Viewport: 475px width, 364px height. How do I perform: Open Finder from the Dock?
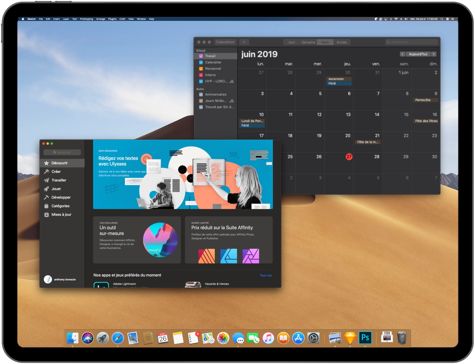[73, 338]
